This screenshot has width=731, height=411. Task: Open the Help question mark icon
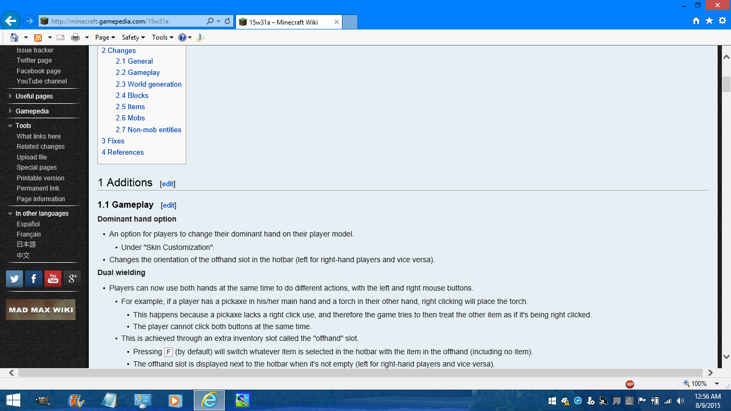point(182,37)
